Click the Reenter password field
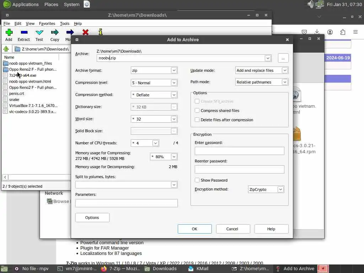Image resolution: width=364 pixels, height=273 pixels. pos(239,169)
